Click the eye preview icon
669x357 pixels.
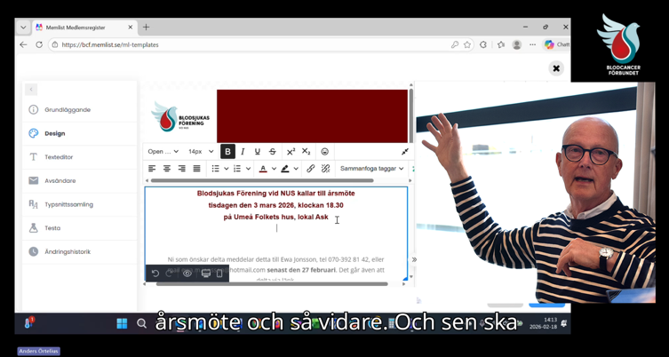pos(187,274)
